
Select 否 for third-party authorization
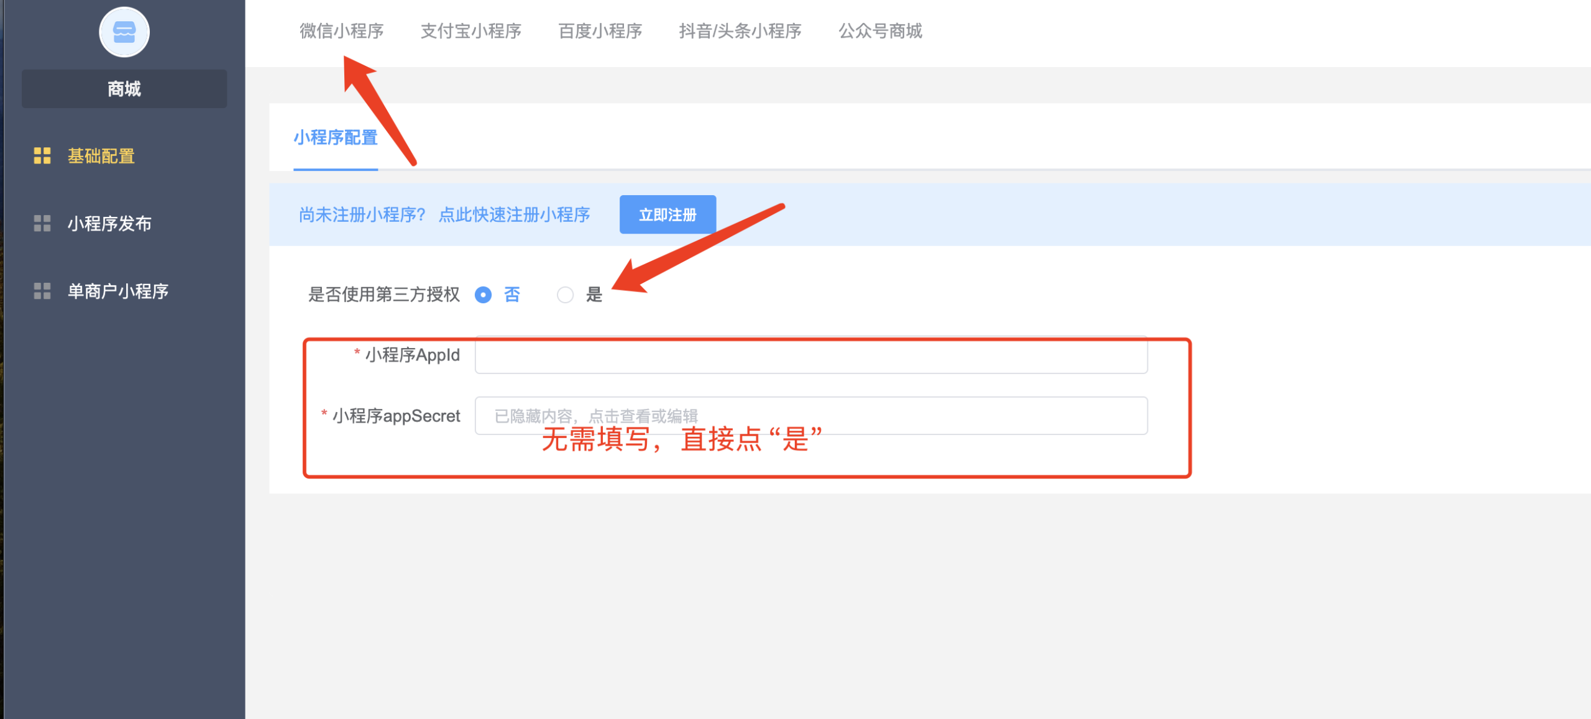tap(483, 295)
